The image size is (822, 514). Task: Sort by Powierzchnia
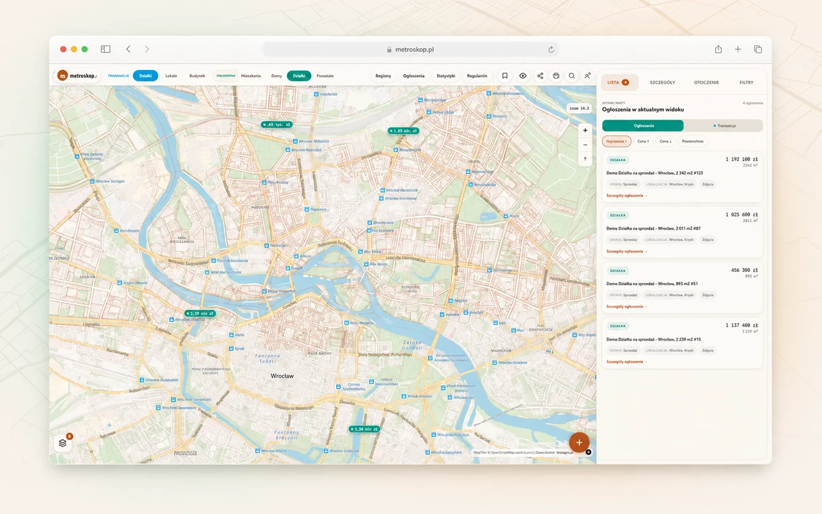click(x=693, y=141)
